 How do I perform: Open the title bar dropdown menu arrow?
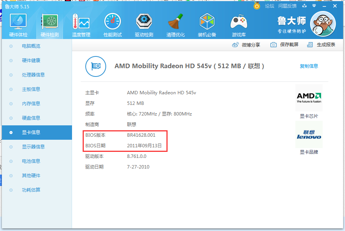tap(314, 6)
